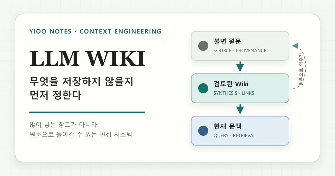Click the blue circle beside 현재 문맥

tap(203, 131)
